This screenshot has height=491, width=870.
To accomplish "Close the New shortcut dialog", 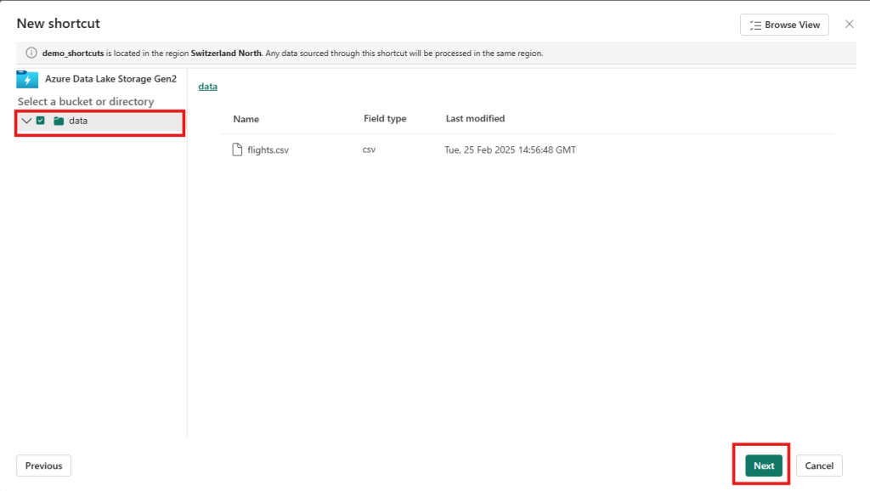I will [x=849, y=24].
